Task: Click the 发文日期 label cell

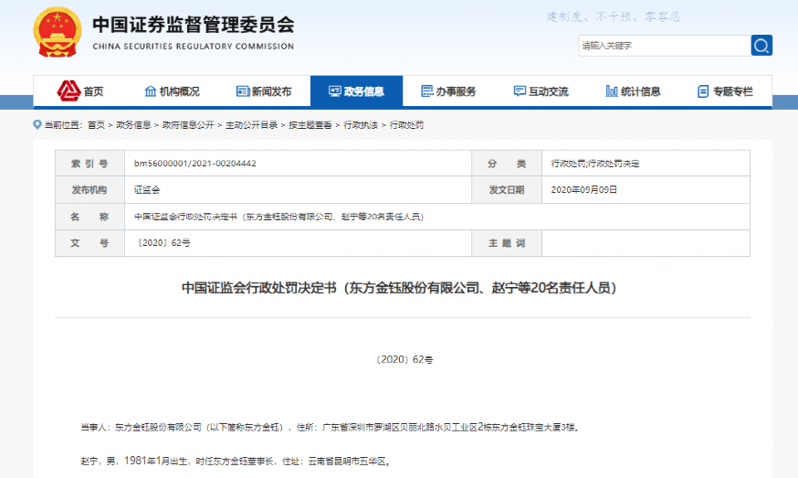Action: pos(507,190)
